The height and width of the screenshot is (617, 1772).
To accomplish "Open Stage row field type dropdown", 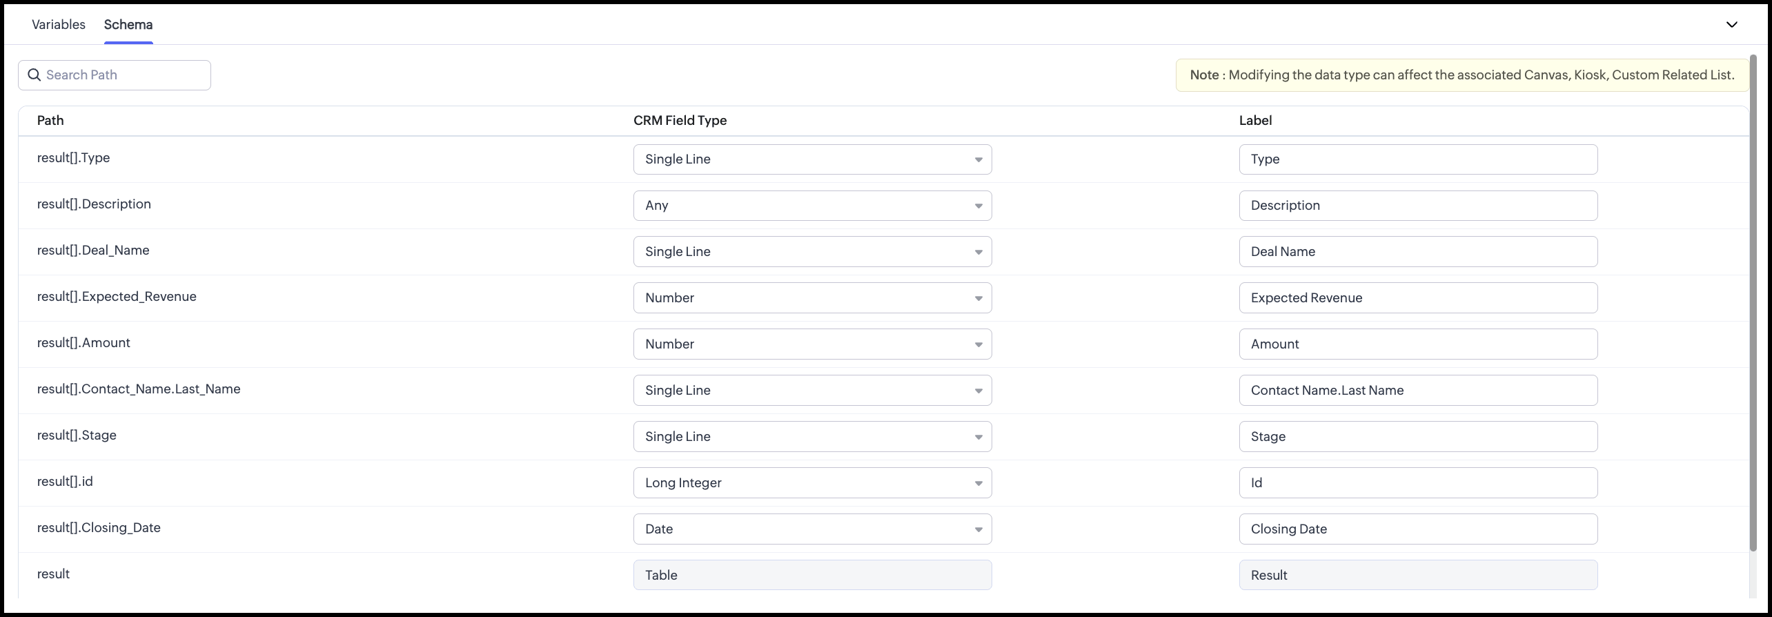I will tap(812, 437).
